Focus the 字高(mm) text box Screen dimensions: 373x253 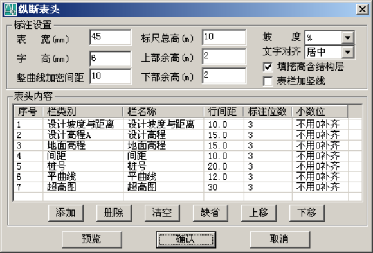pos(111,58)
